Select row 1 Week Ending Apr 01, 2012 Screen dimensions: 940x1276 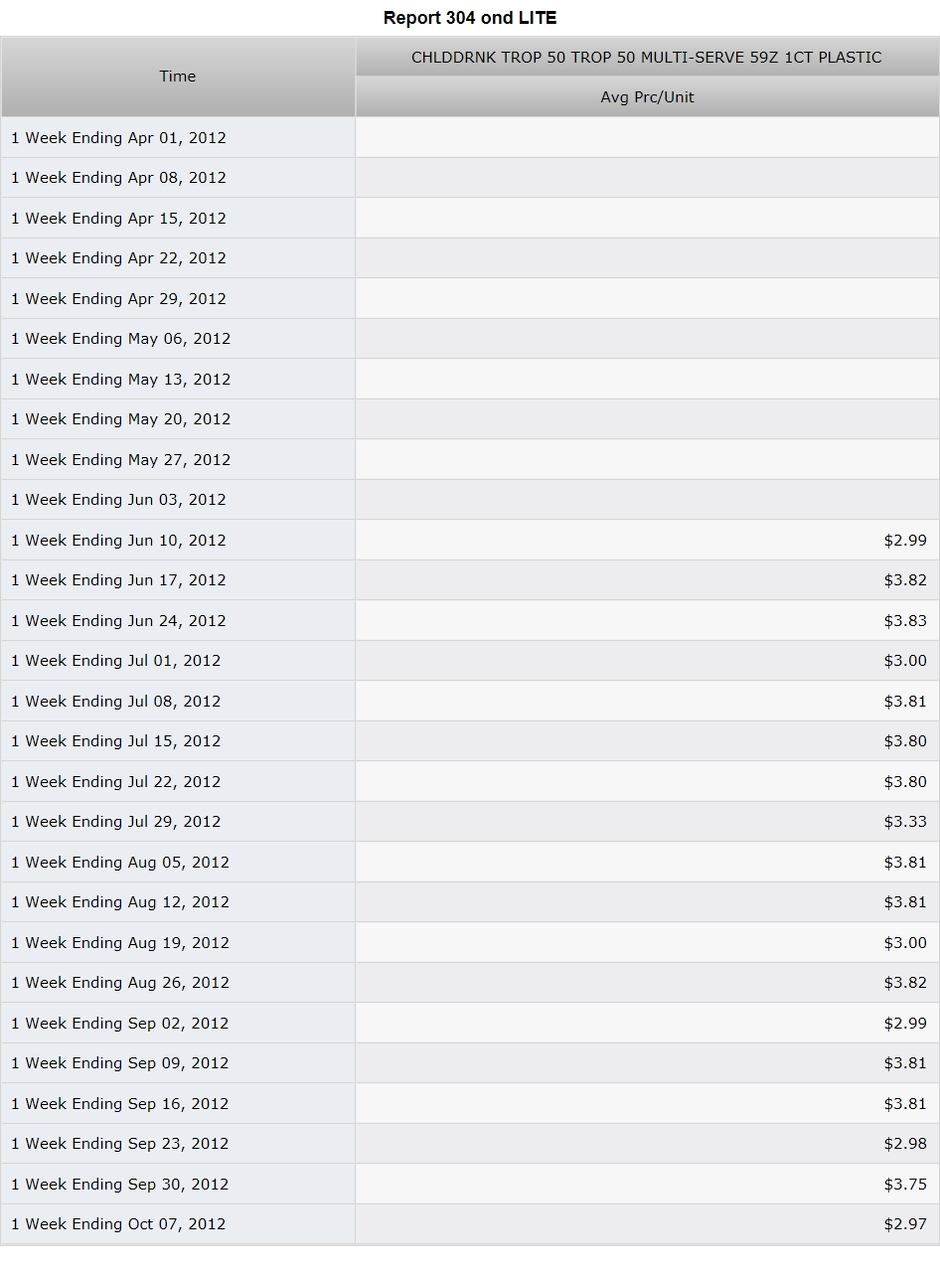tap(470, 137)
